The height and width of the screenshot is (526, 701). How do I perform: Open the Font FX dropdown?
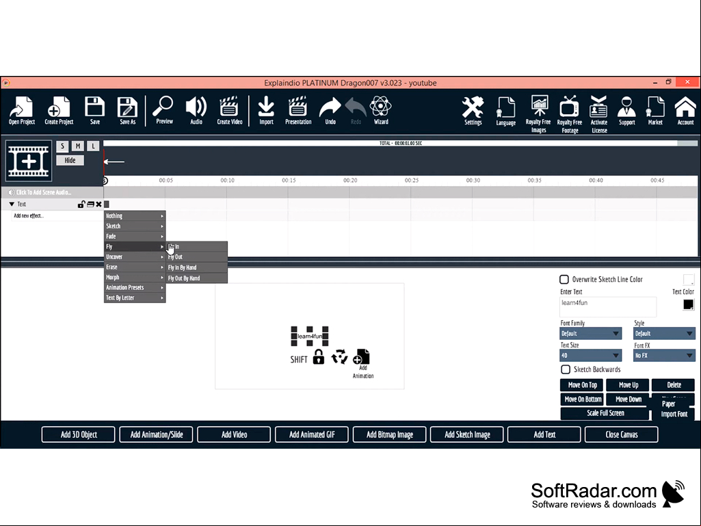click(664, 356)
